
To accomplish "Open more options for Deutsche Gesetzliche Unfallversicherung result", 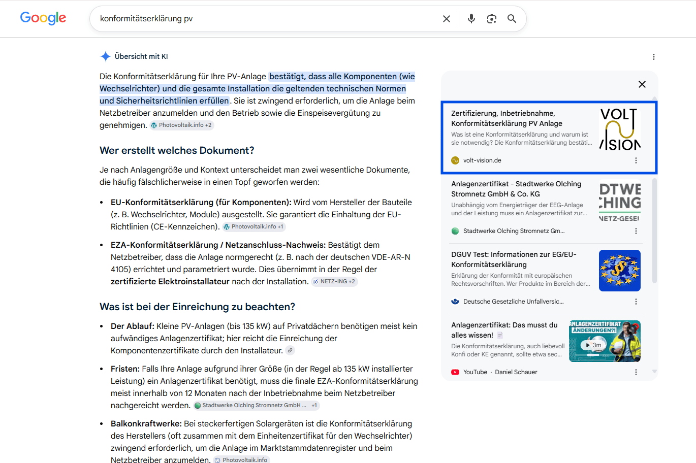I will coord(636,302).
